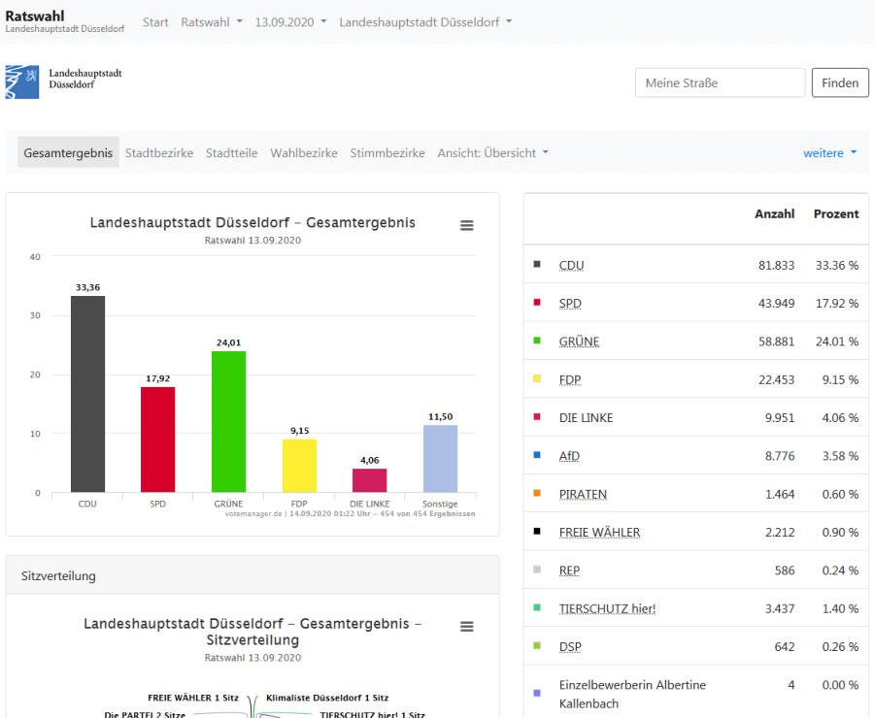Switch to the Stadtbezirke tab
Screen dimensions: 874x718
pos(159,152)
